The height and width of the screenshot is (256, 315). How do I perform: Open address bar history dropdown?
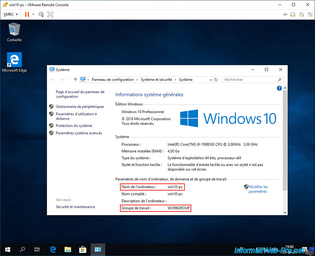click(210, 80)
